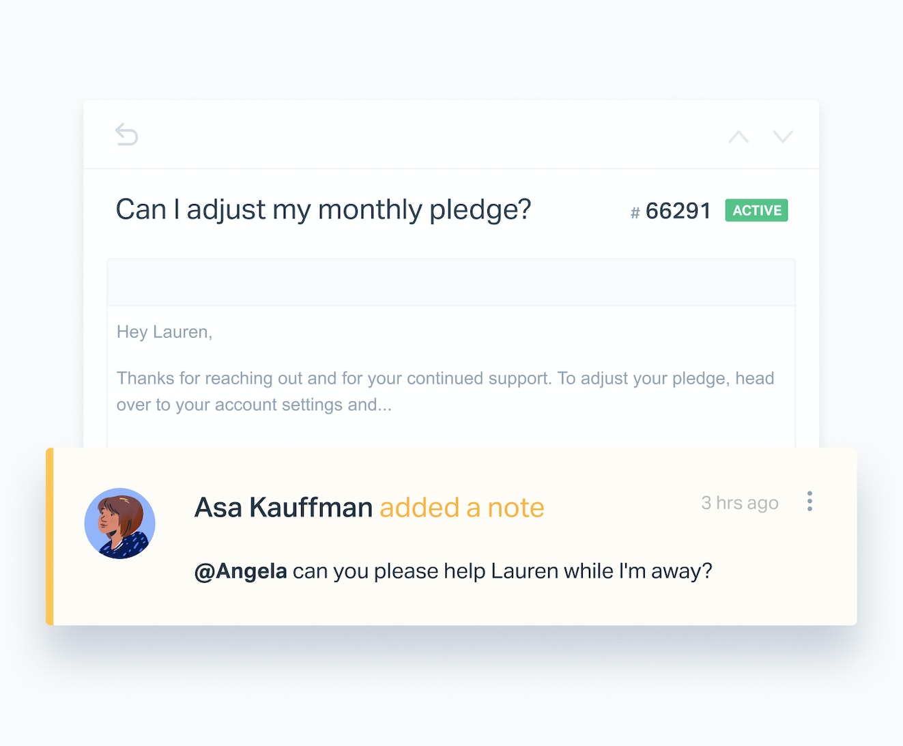Expand truncated text ending "account settings and..."

click(254, 405)
